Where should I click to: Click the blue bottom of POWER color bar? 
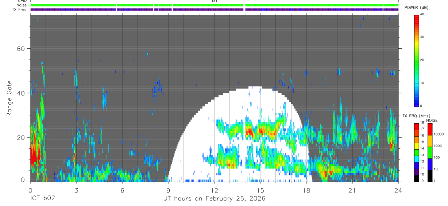coord(417,102)
